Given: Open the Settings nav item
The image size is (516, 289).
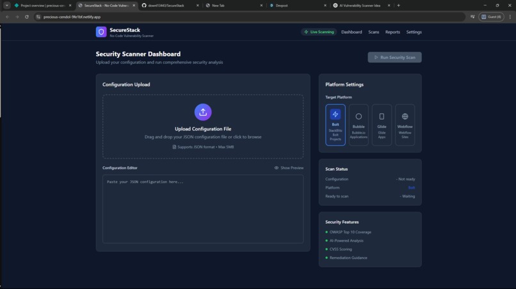Looking at the screenshot, I should [414, 32].
